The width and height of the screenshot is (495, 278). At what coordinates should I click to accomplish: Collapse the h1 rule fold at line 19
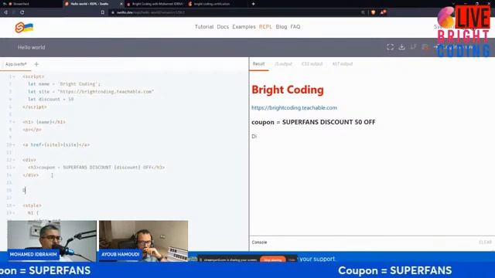pyautogui.click(x=14, y=213)
